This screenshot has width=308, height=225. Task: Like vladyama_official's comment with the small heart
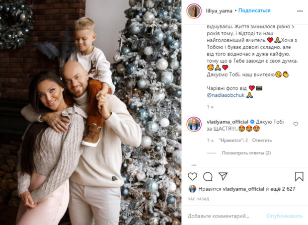[296, 124]
